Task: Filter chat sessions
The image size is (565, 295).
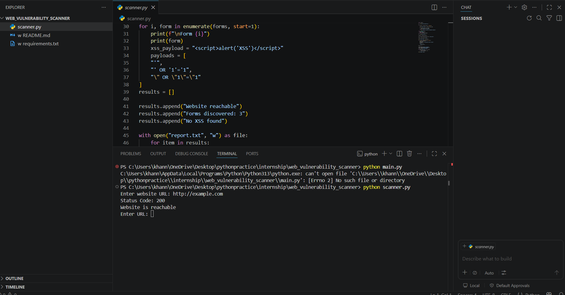Action: pos(549,18)
